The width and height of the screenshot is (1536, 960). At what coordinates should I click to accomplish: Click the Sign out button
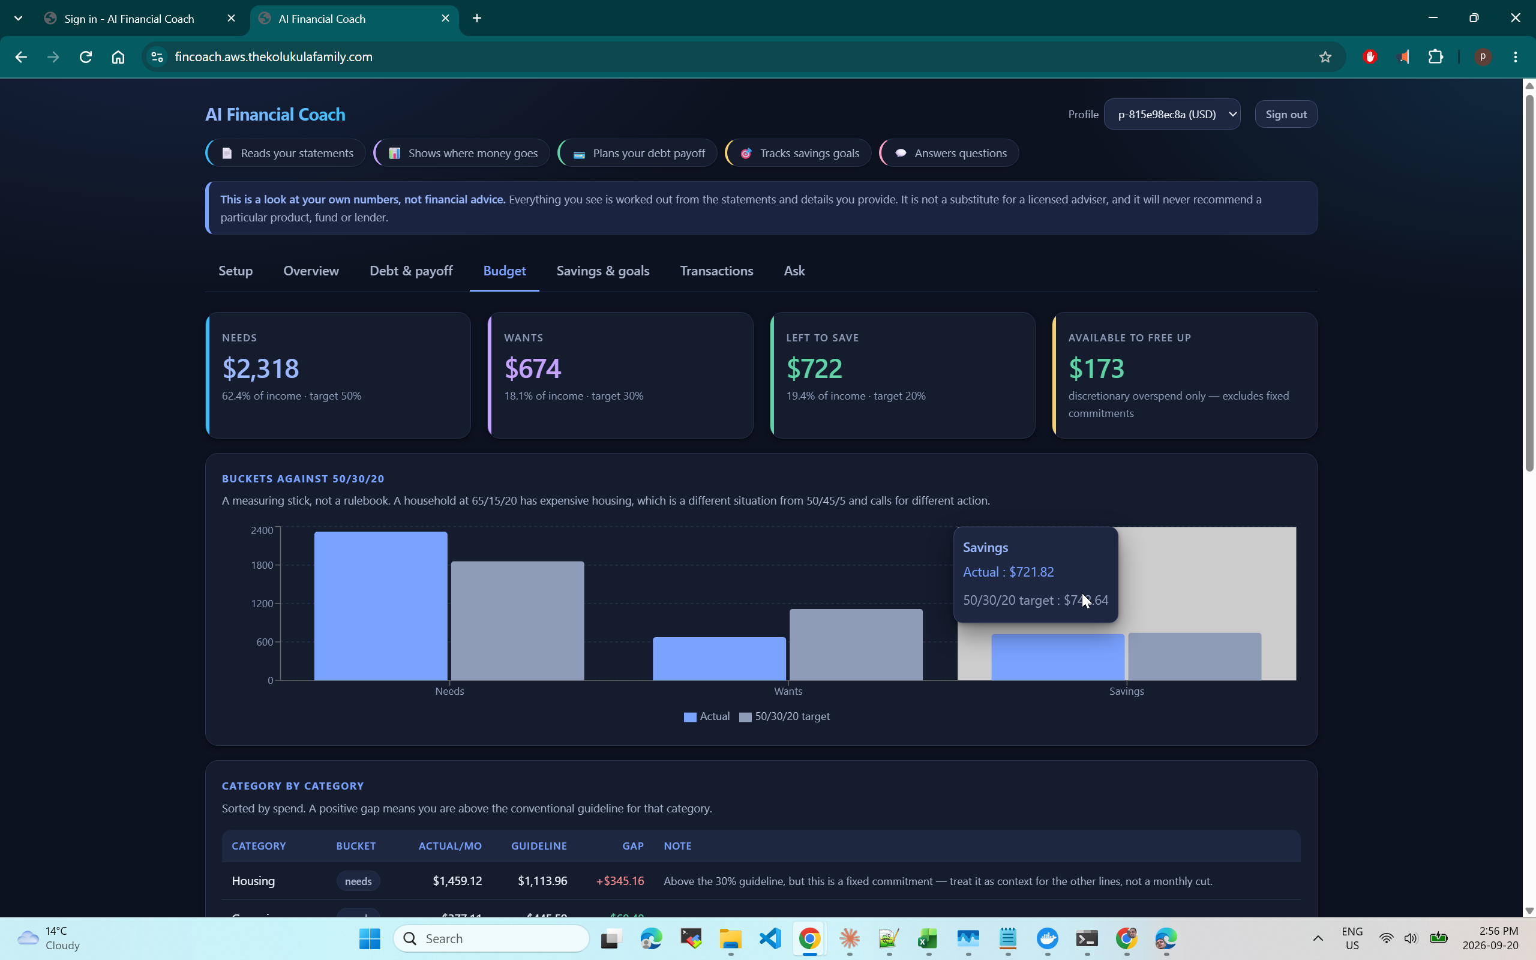(1285, 114)
